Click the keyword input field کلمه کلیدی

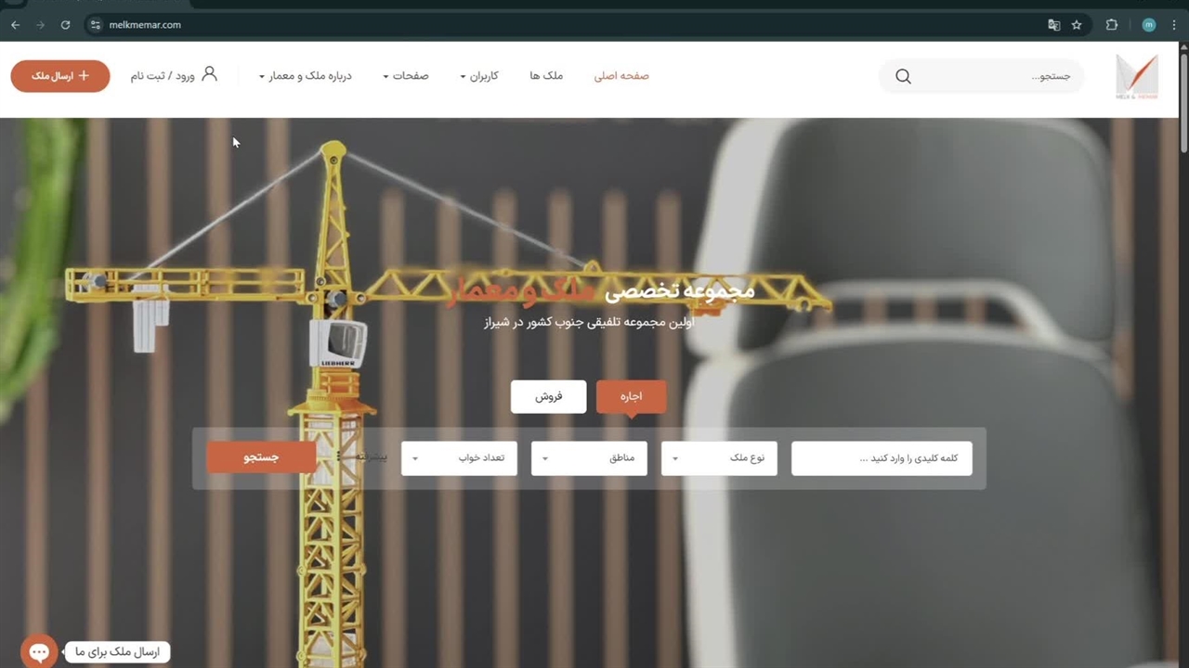point(882,458)
